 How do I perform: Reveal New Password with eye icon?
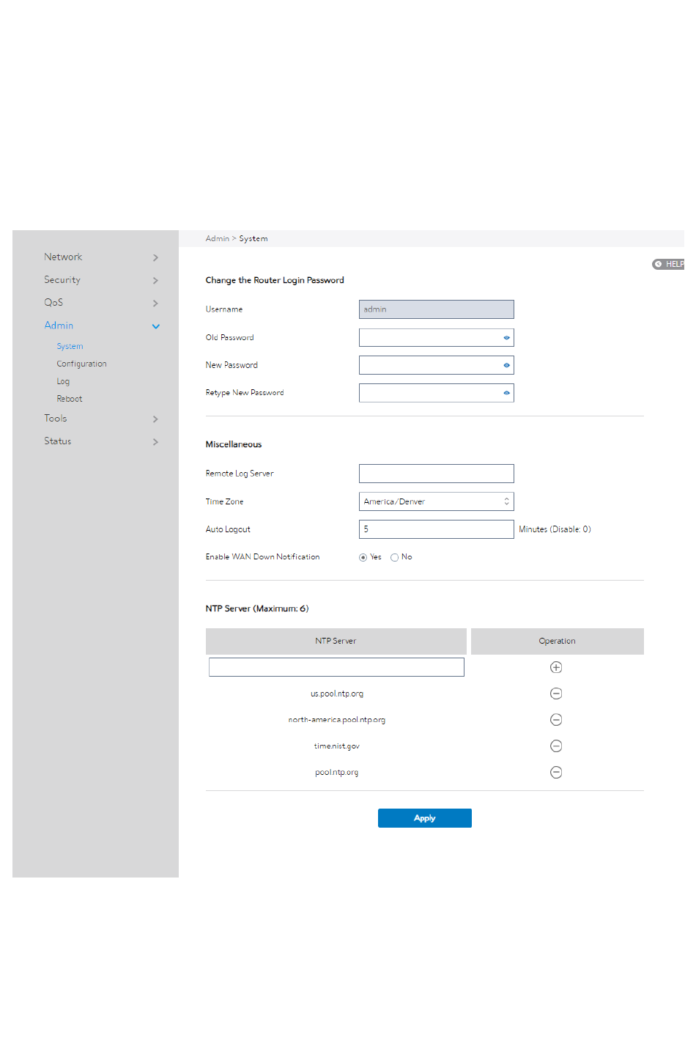click(506, 365)
